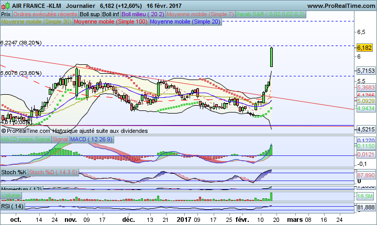Click the 'Volume' panel label
377x225 pixels.
tap(11, 195)
